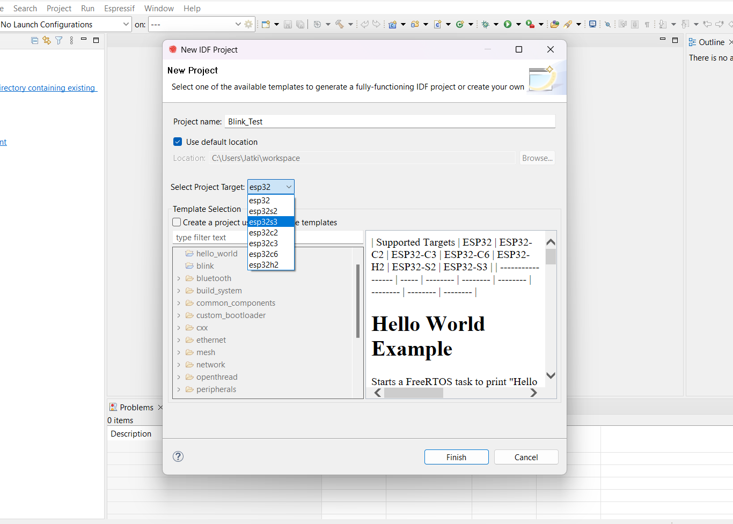Image resolution: width=733 pixels, height=524 pixels.
Task: Click the Cancel button
Action: click(x=526, y=457)
